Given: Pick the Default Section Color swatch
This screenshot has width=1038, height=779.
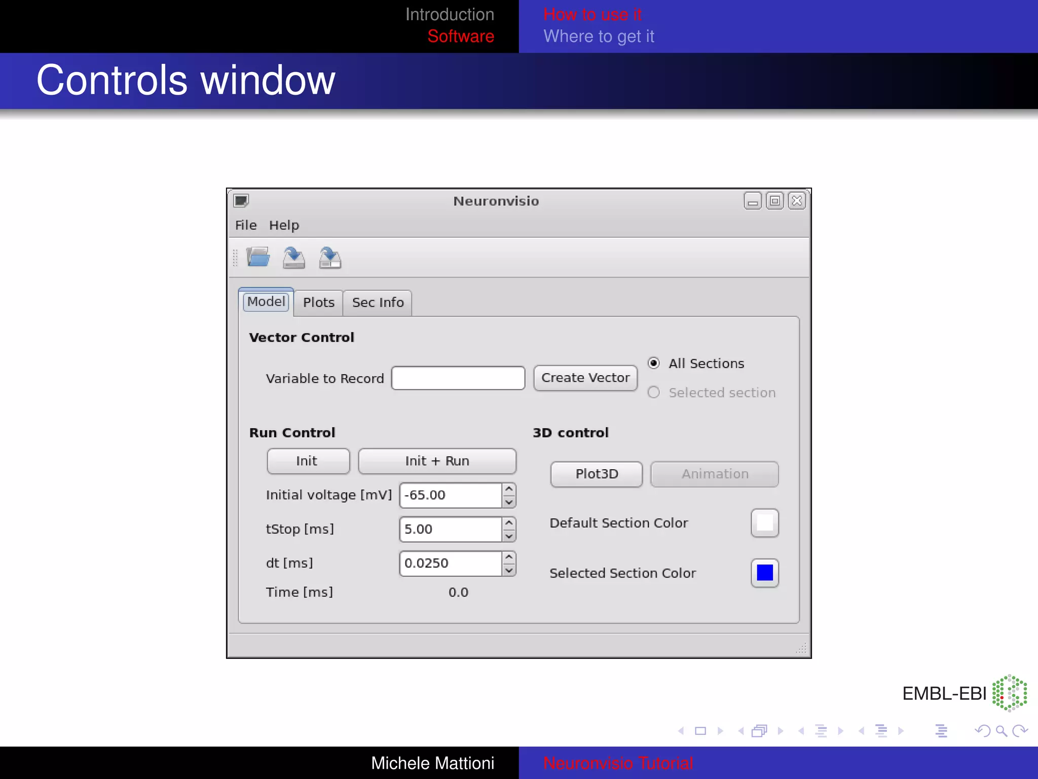Looking at the screenshot, I should point(765,523).
